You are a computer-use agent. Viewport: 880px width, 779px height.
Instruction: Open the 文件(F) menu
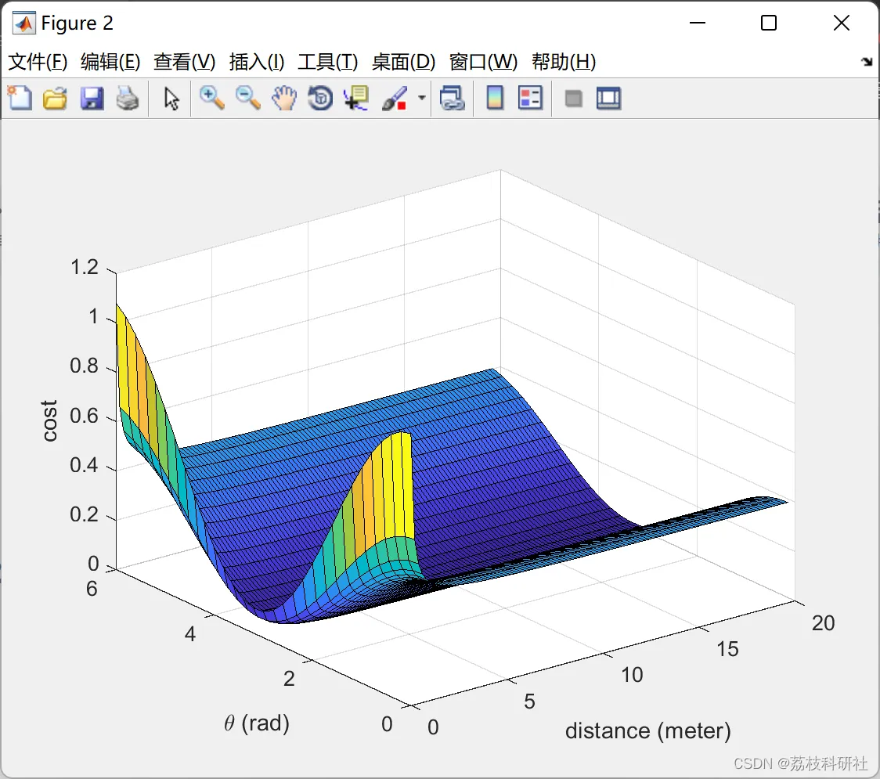click(38, 62)
